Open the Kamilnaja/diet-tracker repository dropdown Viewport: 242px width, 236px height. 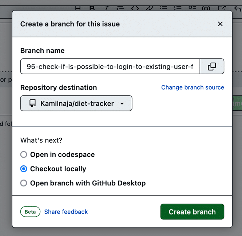tap(76, 103)
